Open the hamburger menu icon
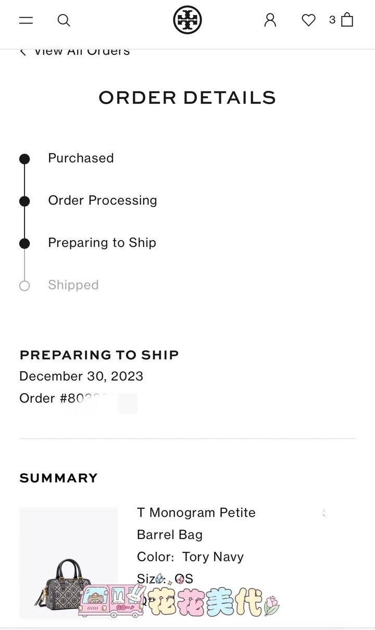 (x=26, y=20)
